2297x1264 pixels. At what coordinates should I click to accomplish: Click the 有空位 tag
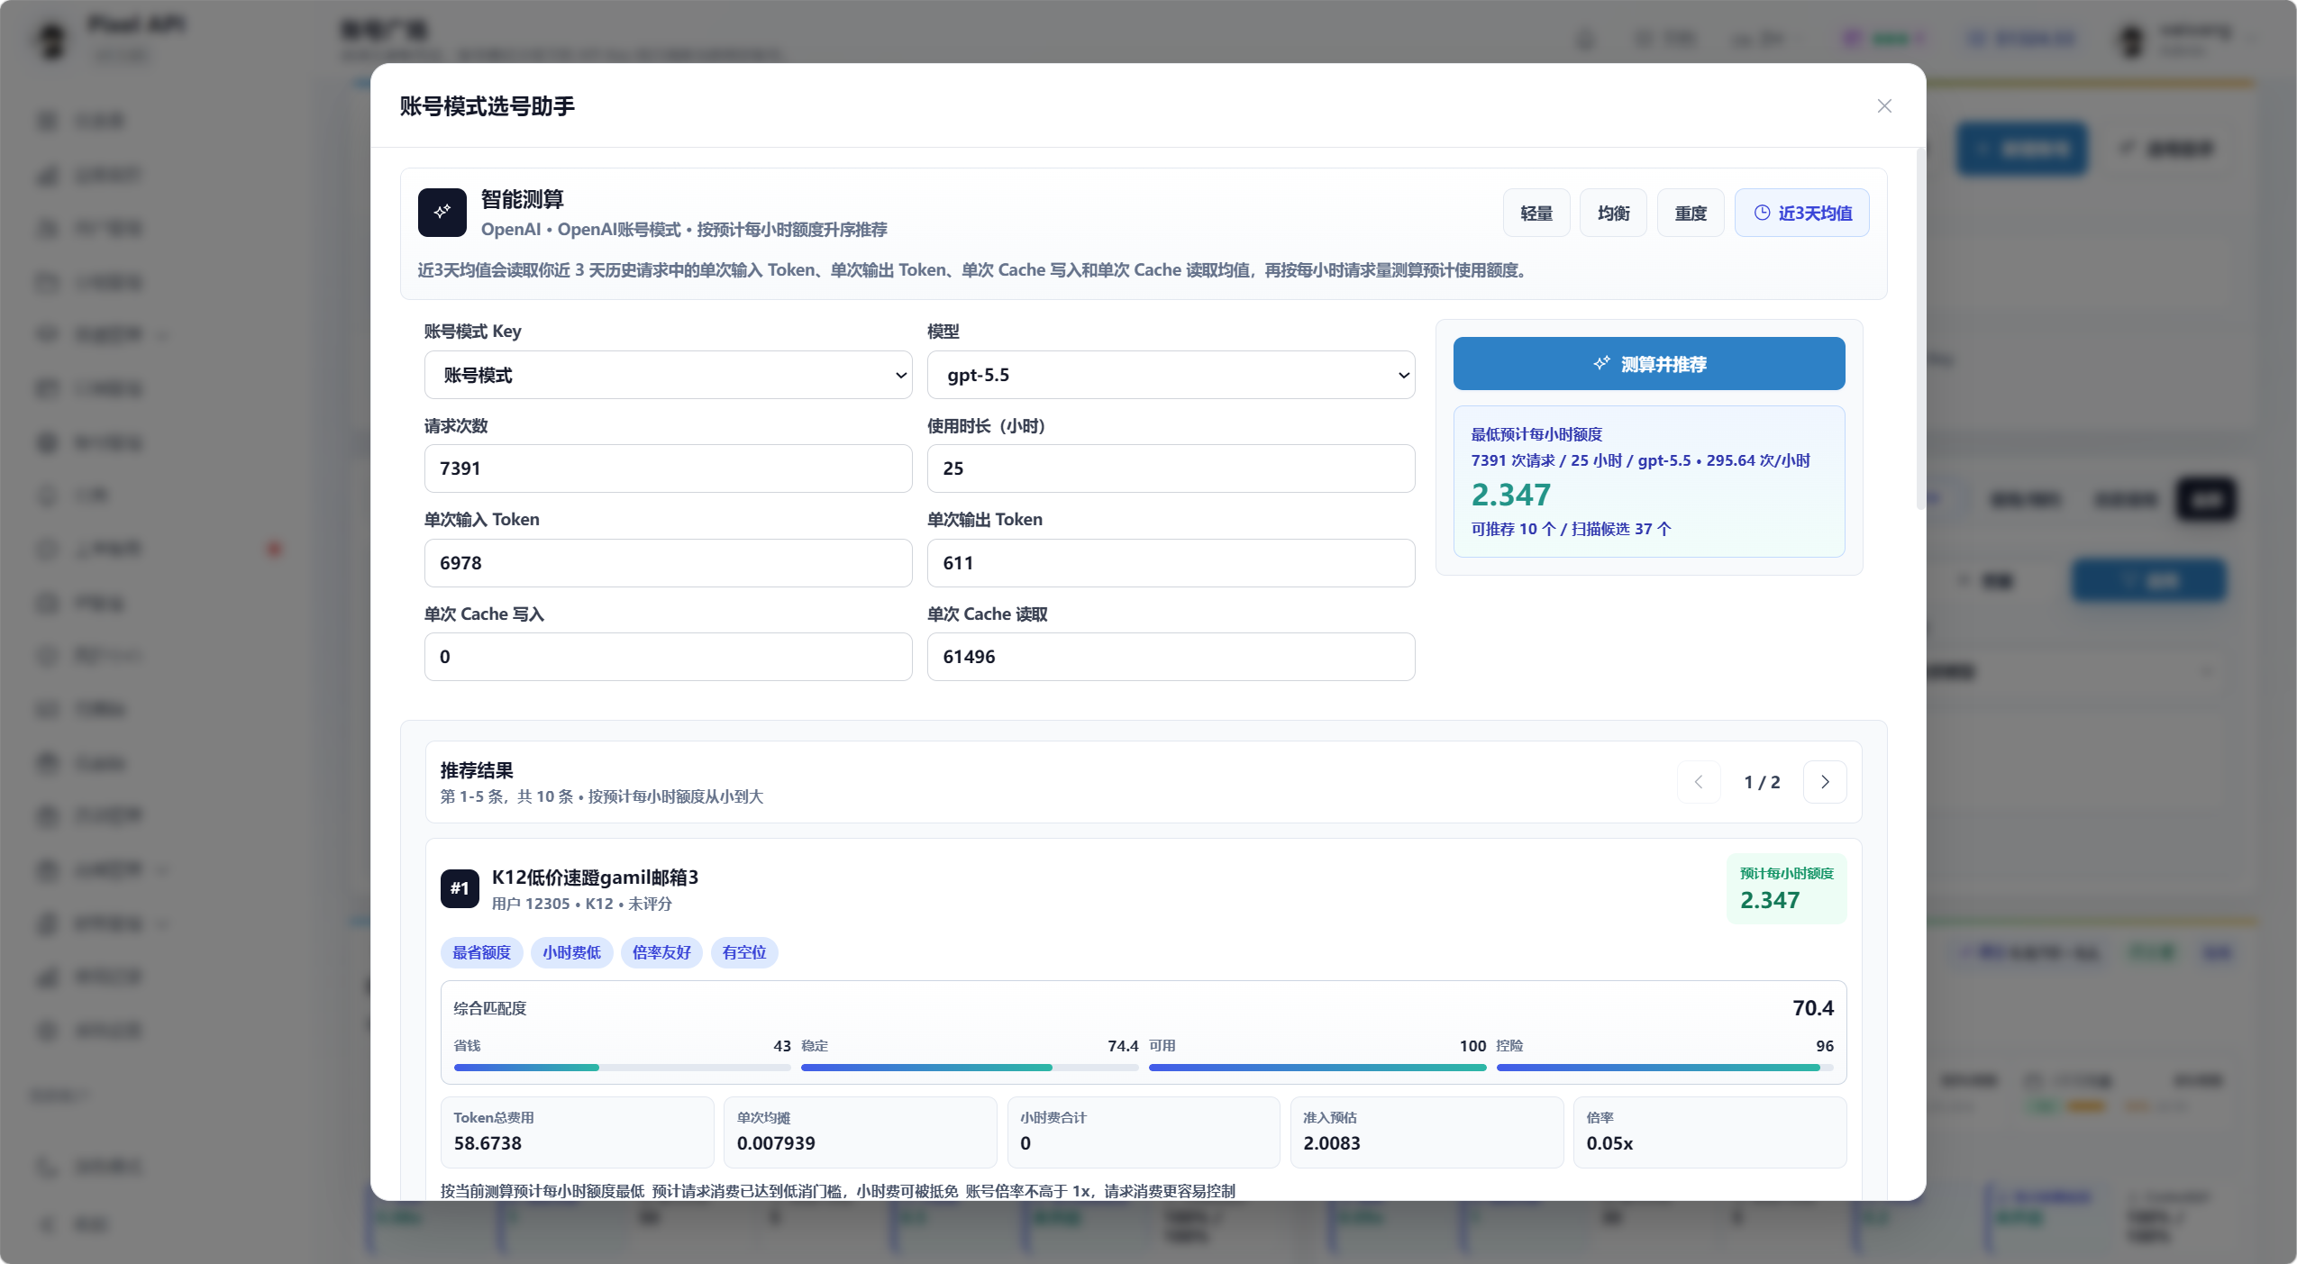[x=744, y=952]
